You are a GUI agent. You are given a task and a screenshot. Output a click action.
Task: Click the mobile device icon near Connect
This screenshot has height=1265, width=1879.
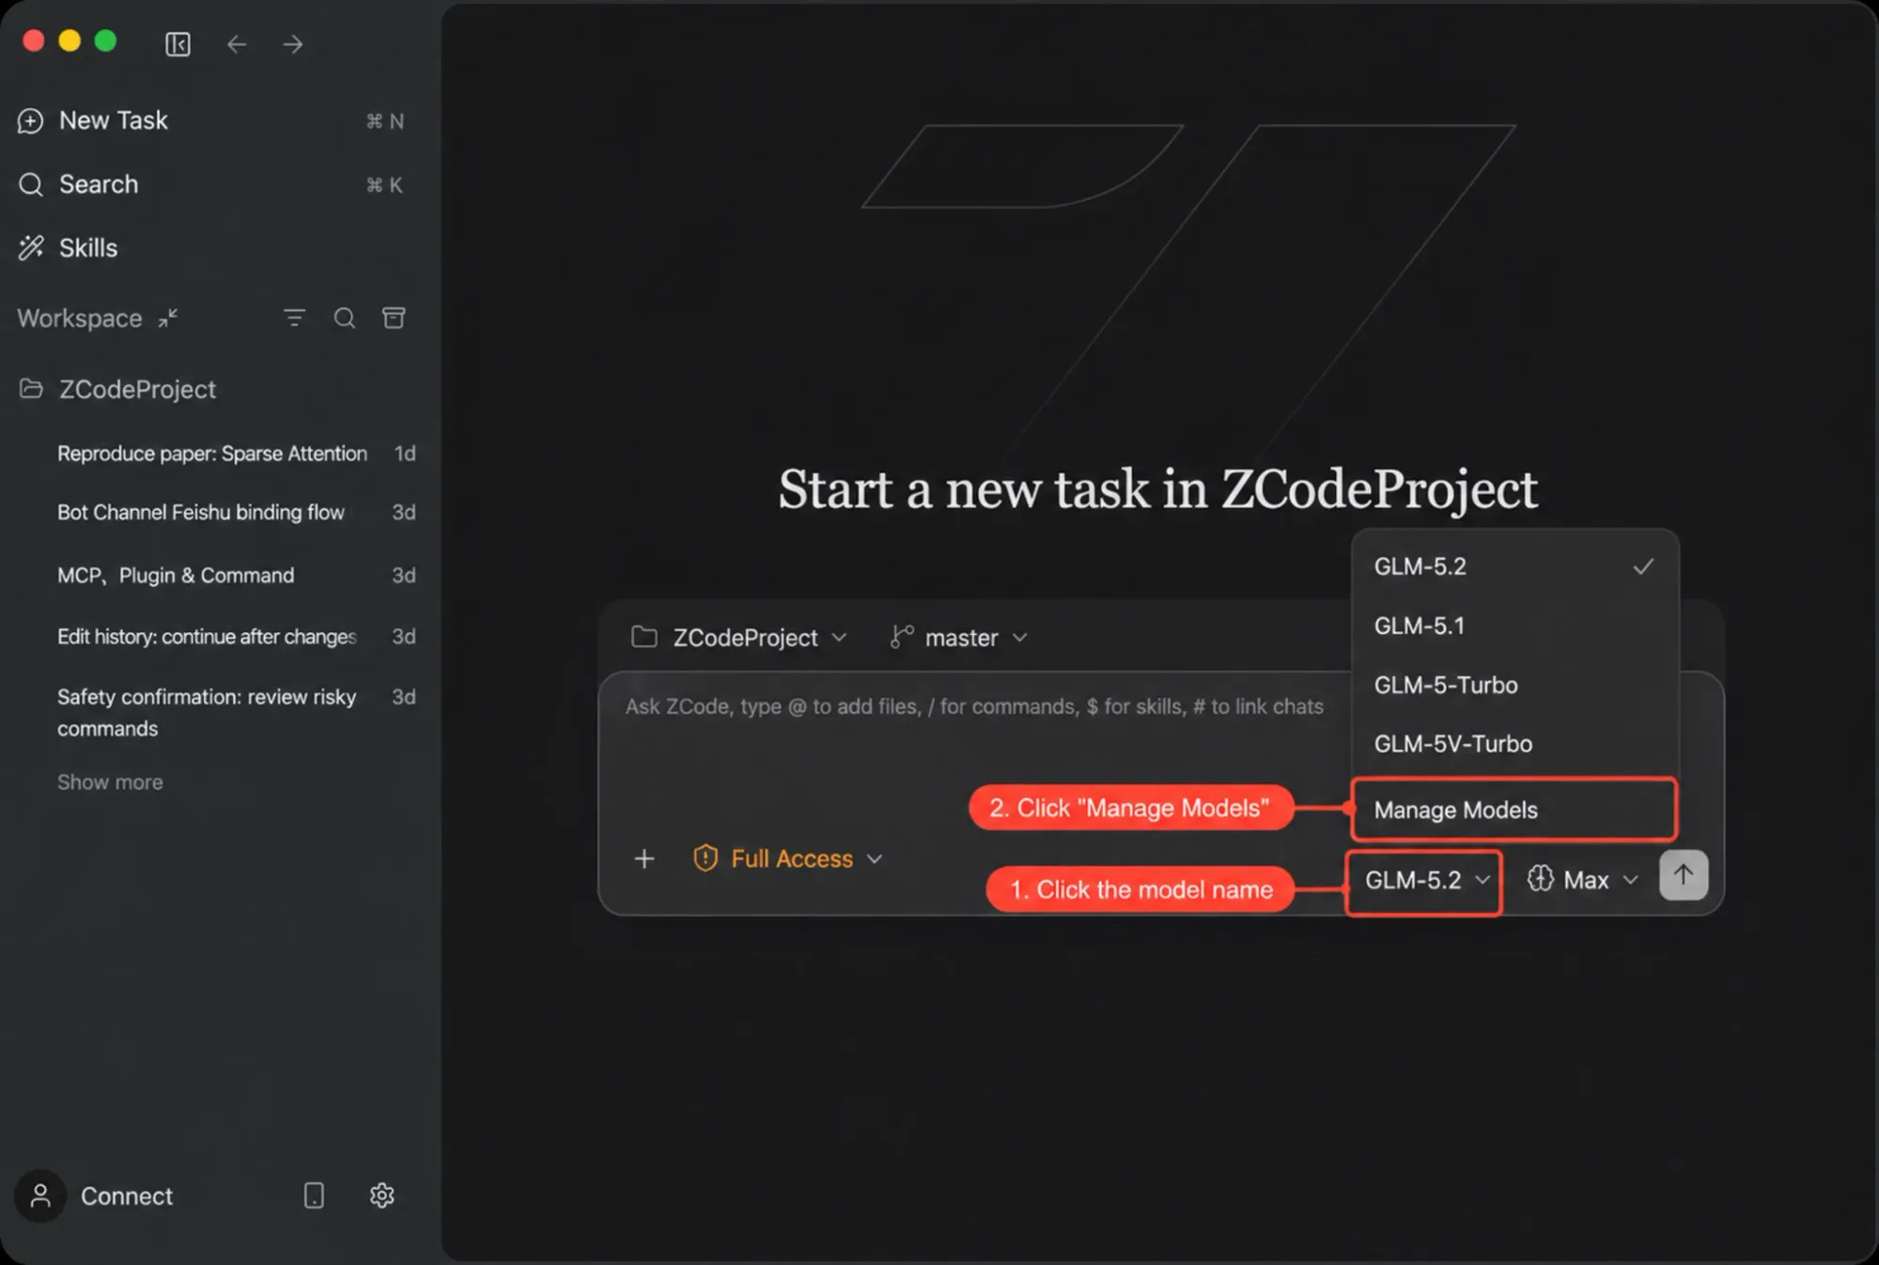coord(314,1196)
